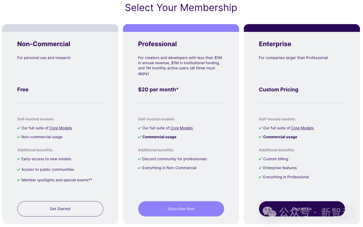Click the checkmark beside Enterprise features
The width and height of the screenshot is (363, 227).
tap(260, 168)
